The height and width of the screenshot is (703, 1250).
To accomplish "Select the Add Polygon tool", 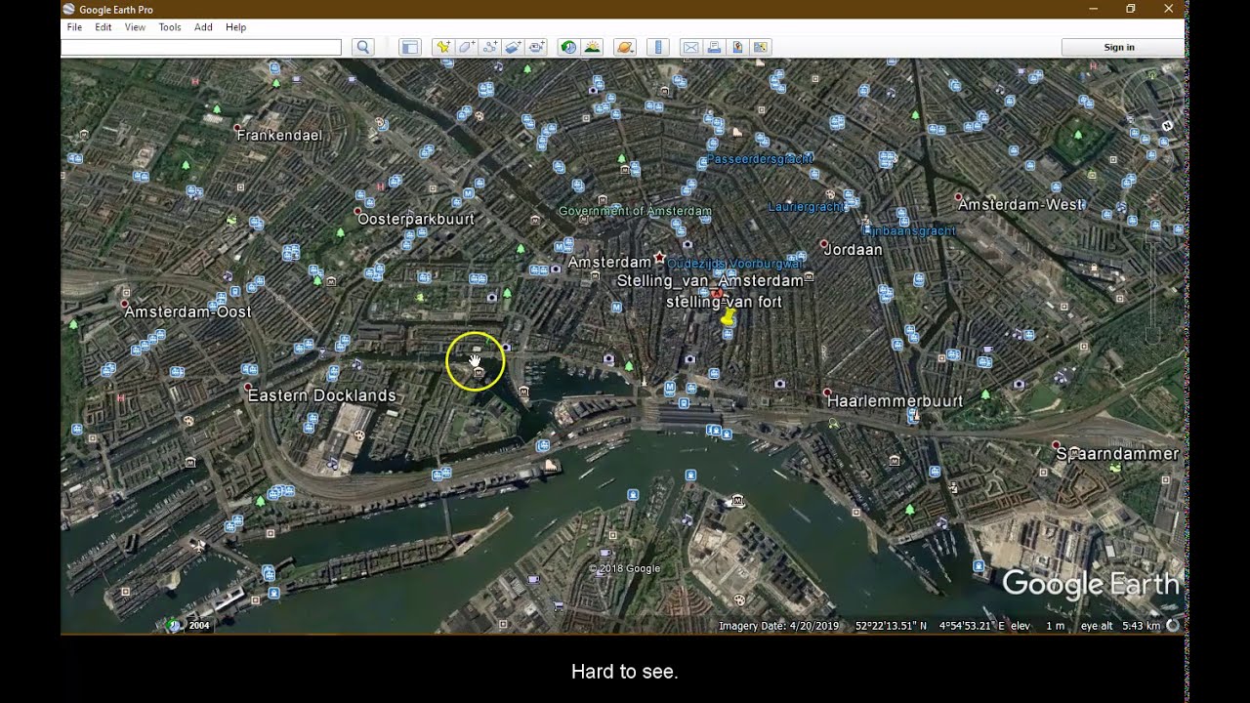I will pos(467,47).
